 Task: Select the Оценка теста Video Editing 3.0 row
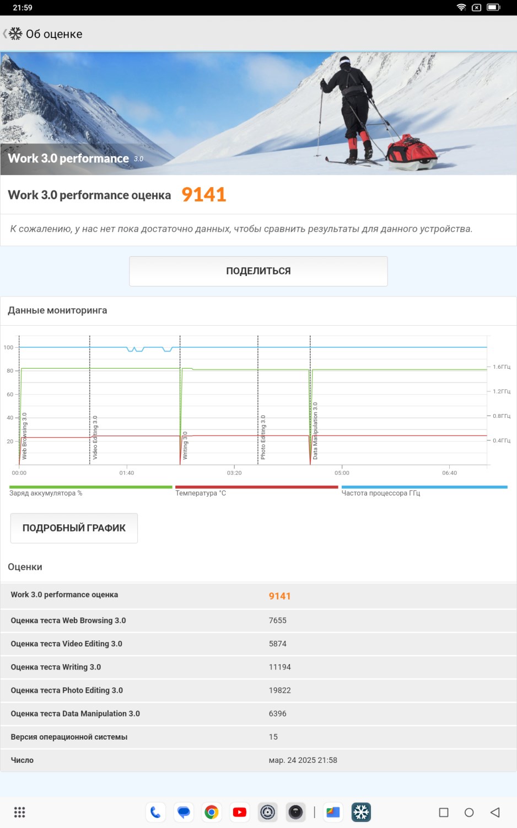pyautogui.click(x=258, y=644)
